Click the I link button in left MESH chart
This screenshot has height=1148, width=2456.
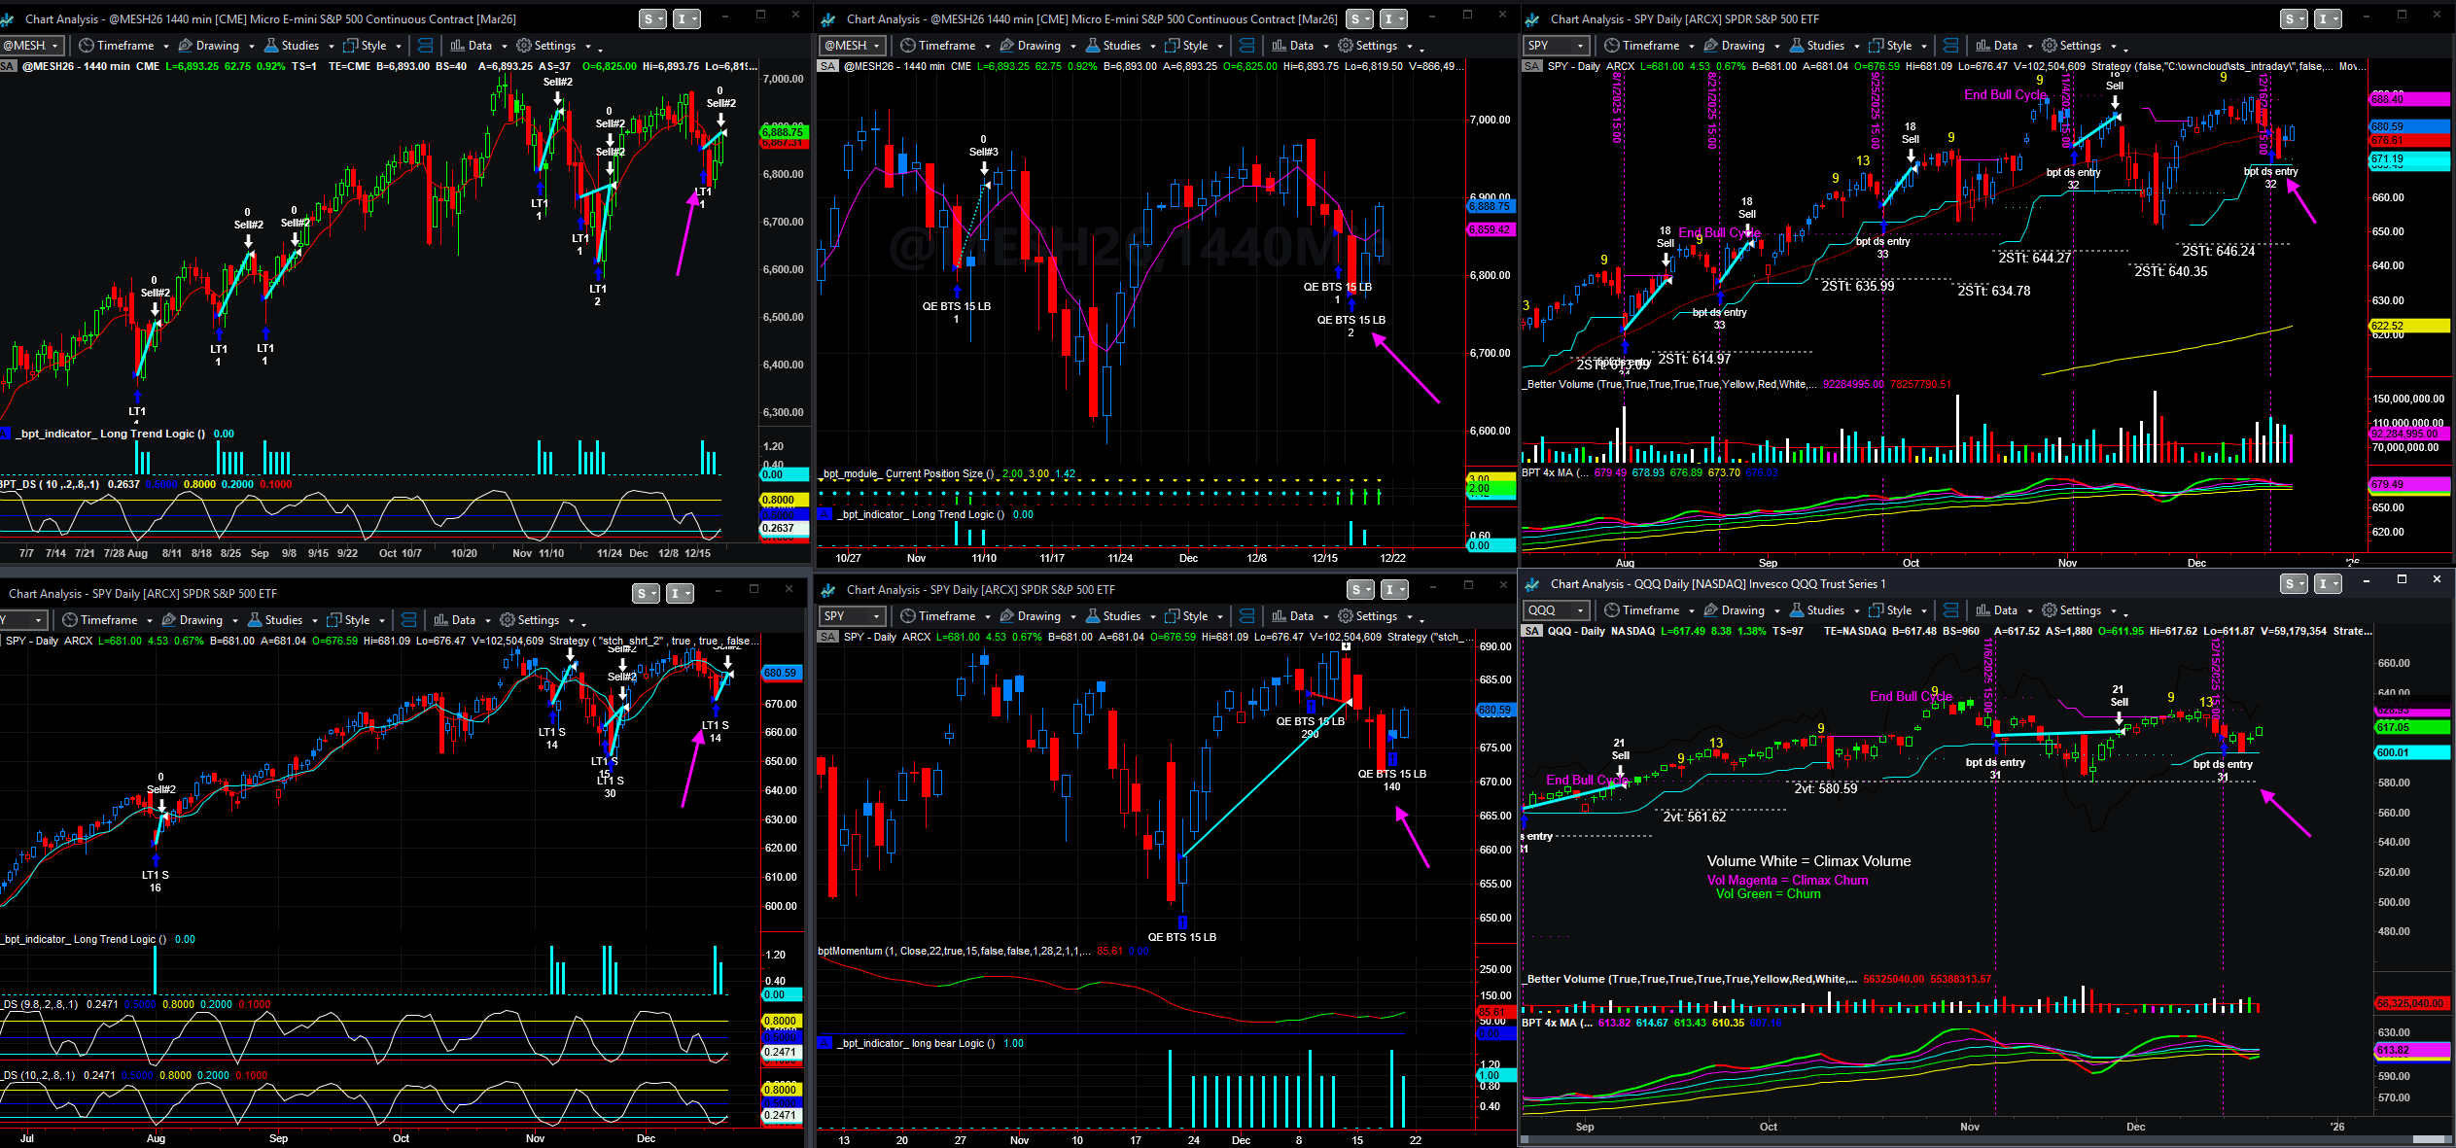(686, 19)
